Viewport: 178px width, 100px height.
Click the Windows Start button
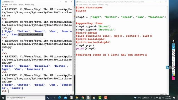(x=3, y=97)
